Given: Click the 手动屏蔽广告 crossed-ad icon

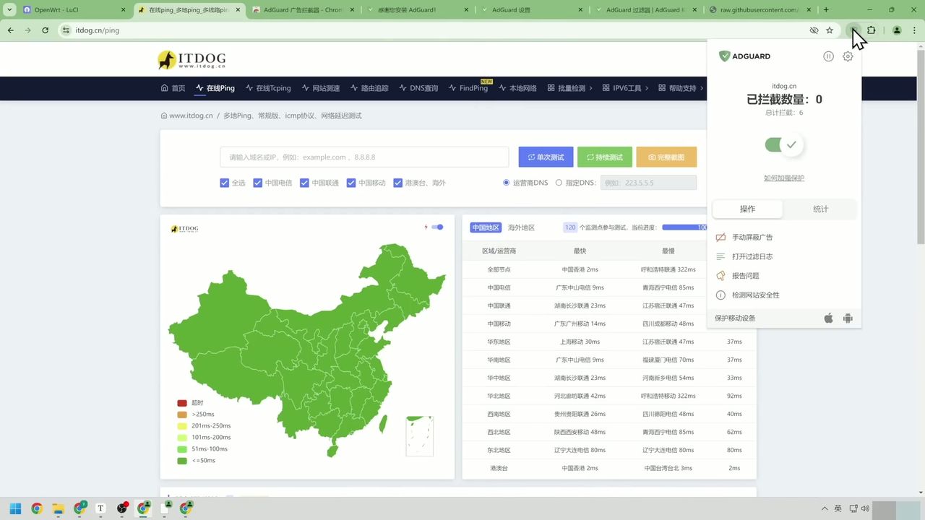Looking at the screenshot, I should [720, 237].
